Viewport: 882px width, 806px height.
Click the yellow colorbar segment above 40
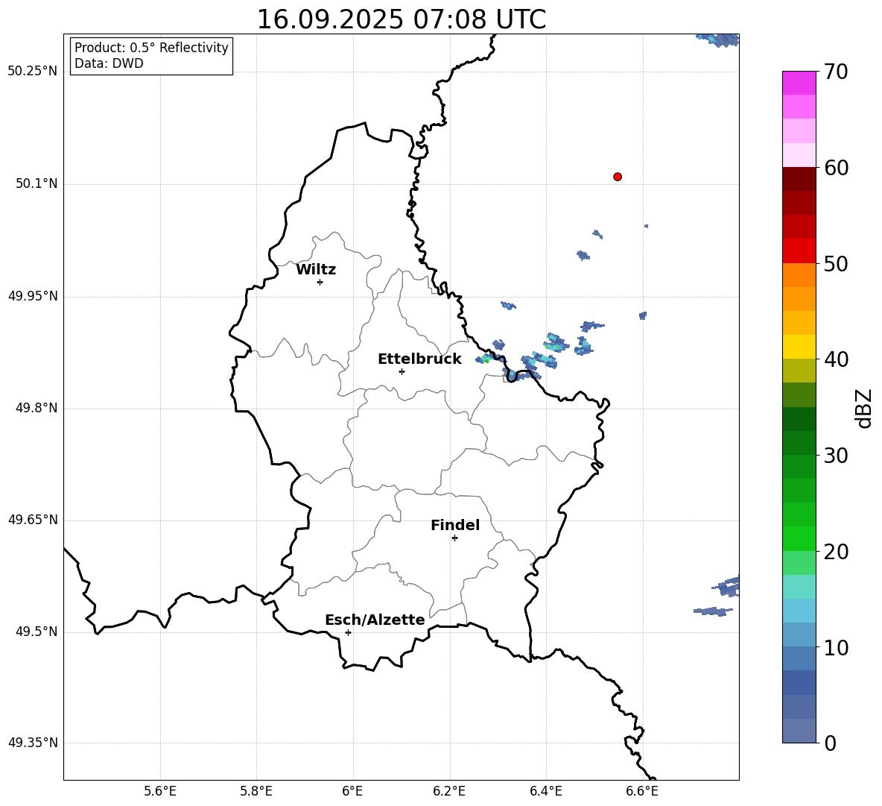pos(799,347)
